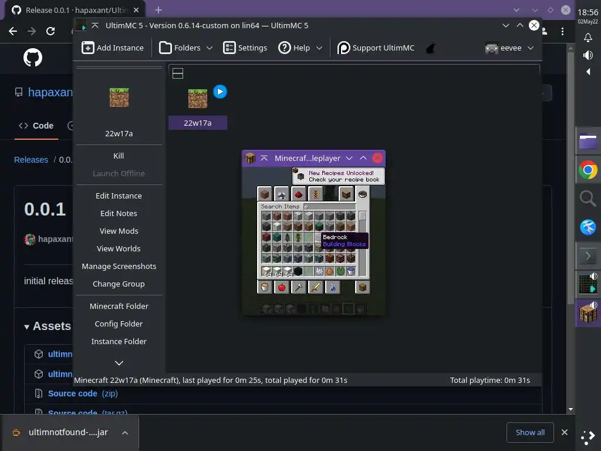Pick the water bucket in hotbar row
Viewport: 601px width, 451px height.
351,271
